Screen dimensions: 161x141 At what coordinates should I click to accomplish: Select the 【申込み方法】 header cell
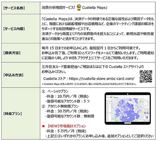[x=21, y=75]
